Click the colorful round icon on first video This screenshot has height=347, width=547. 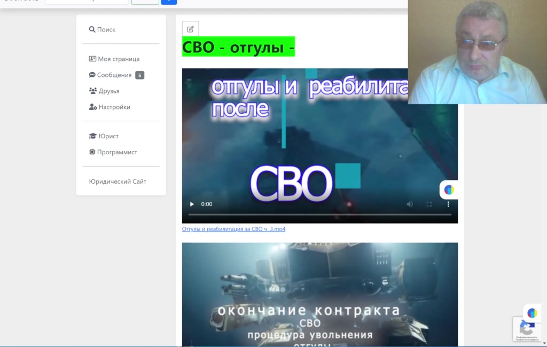449,190
